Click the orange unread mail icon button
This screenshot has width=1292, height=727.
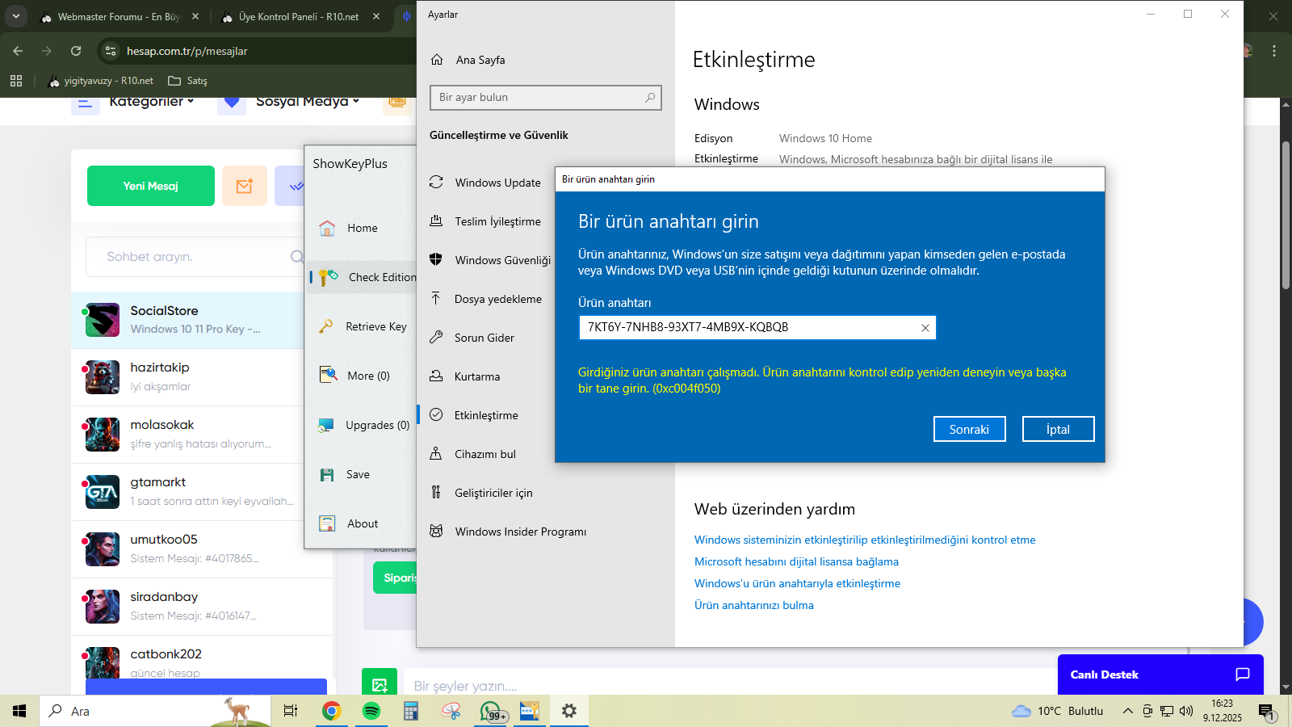click(x=245, y=186)
